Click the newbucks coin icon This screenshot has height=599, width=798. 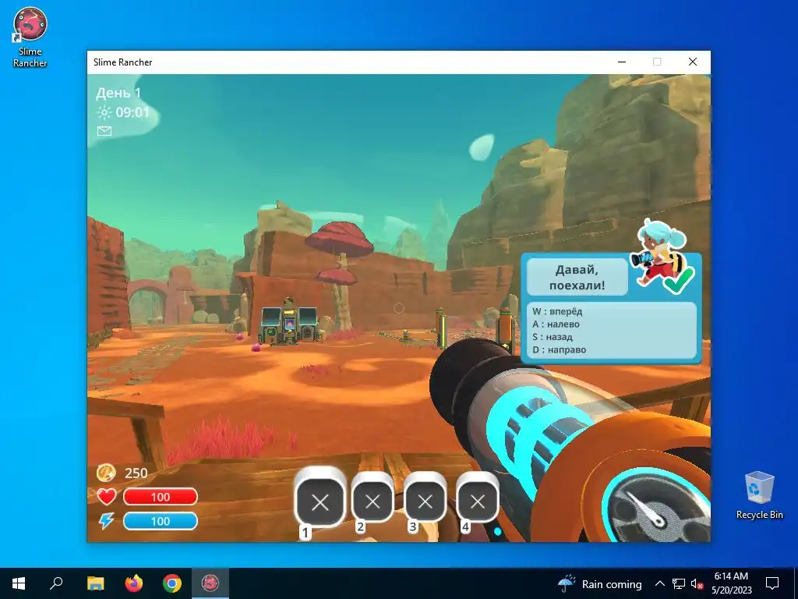[106, 473]
